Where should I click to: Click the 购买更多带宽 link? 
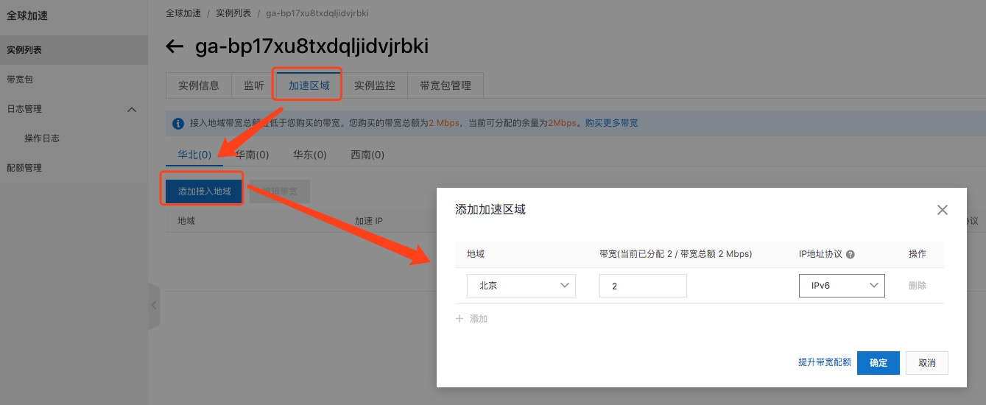point(611,123)
